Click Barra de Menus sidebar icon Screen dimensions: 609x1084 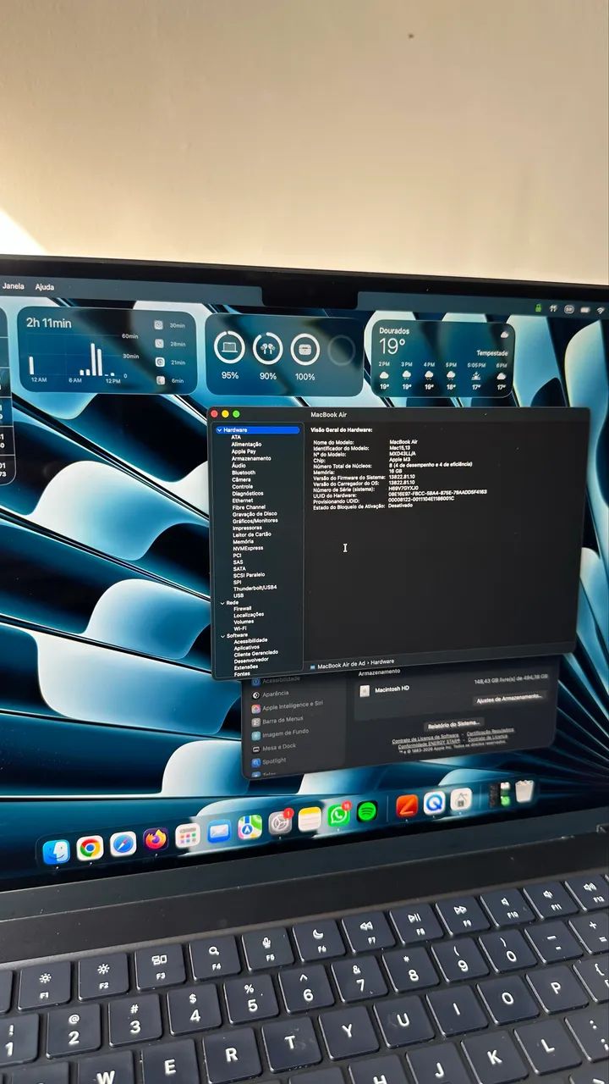[x=255, y=722]
